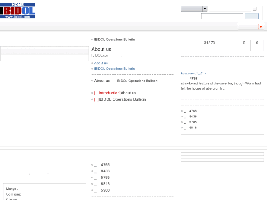Toggle the remember-me checkbox in header
The width and height of the screenshot is (267, 200).
tap(255, 9)
